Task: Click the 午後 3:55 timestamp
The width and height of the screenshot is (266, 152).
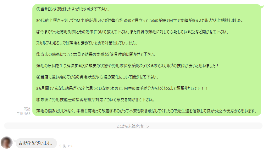Action: (23, 114)
